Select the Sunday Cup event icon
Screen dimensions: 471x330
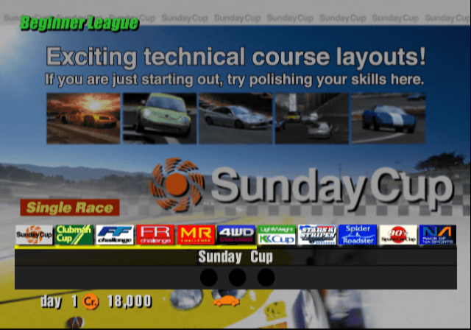tap(35, 235)
